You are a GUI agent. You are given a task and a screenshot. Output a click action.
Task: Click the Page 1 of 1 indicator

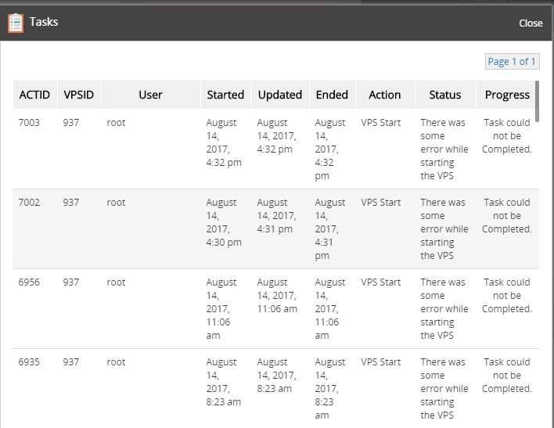coord(512,61)
